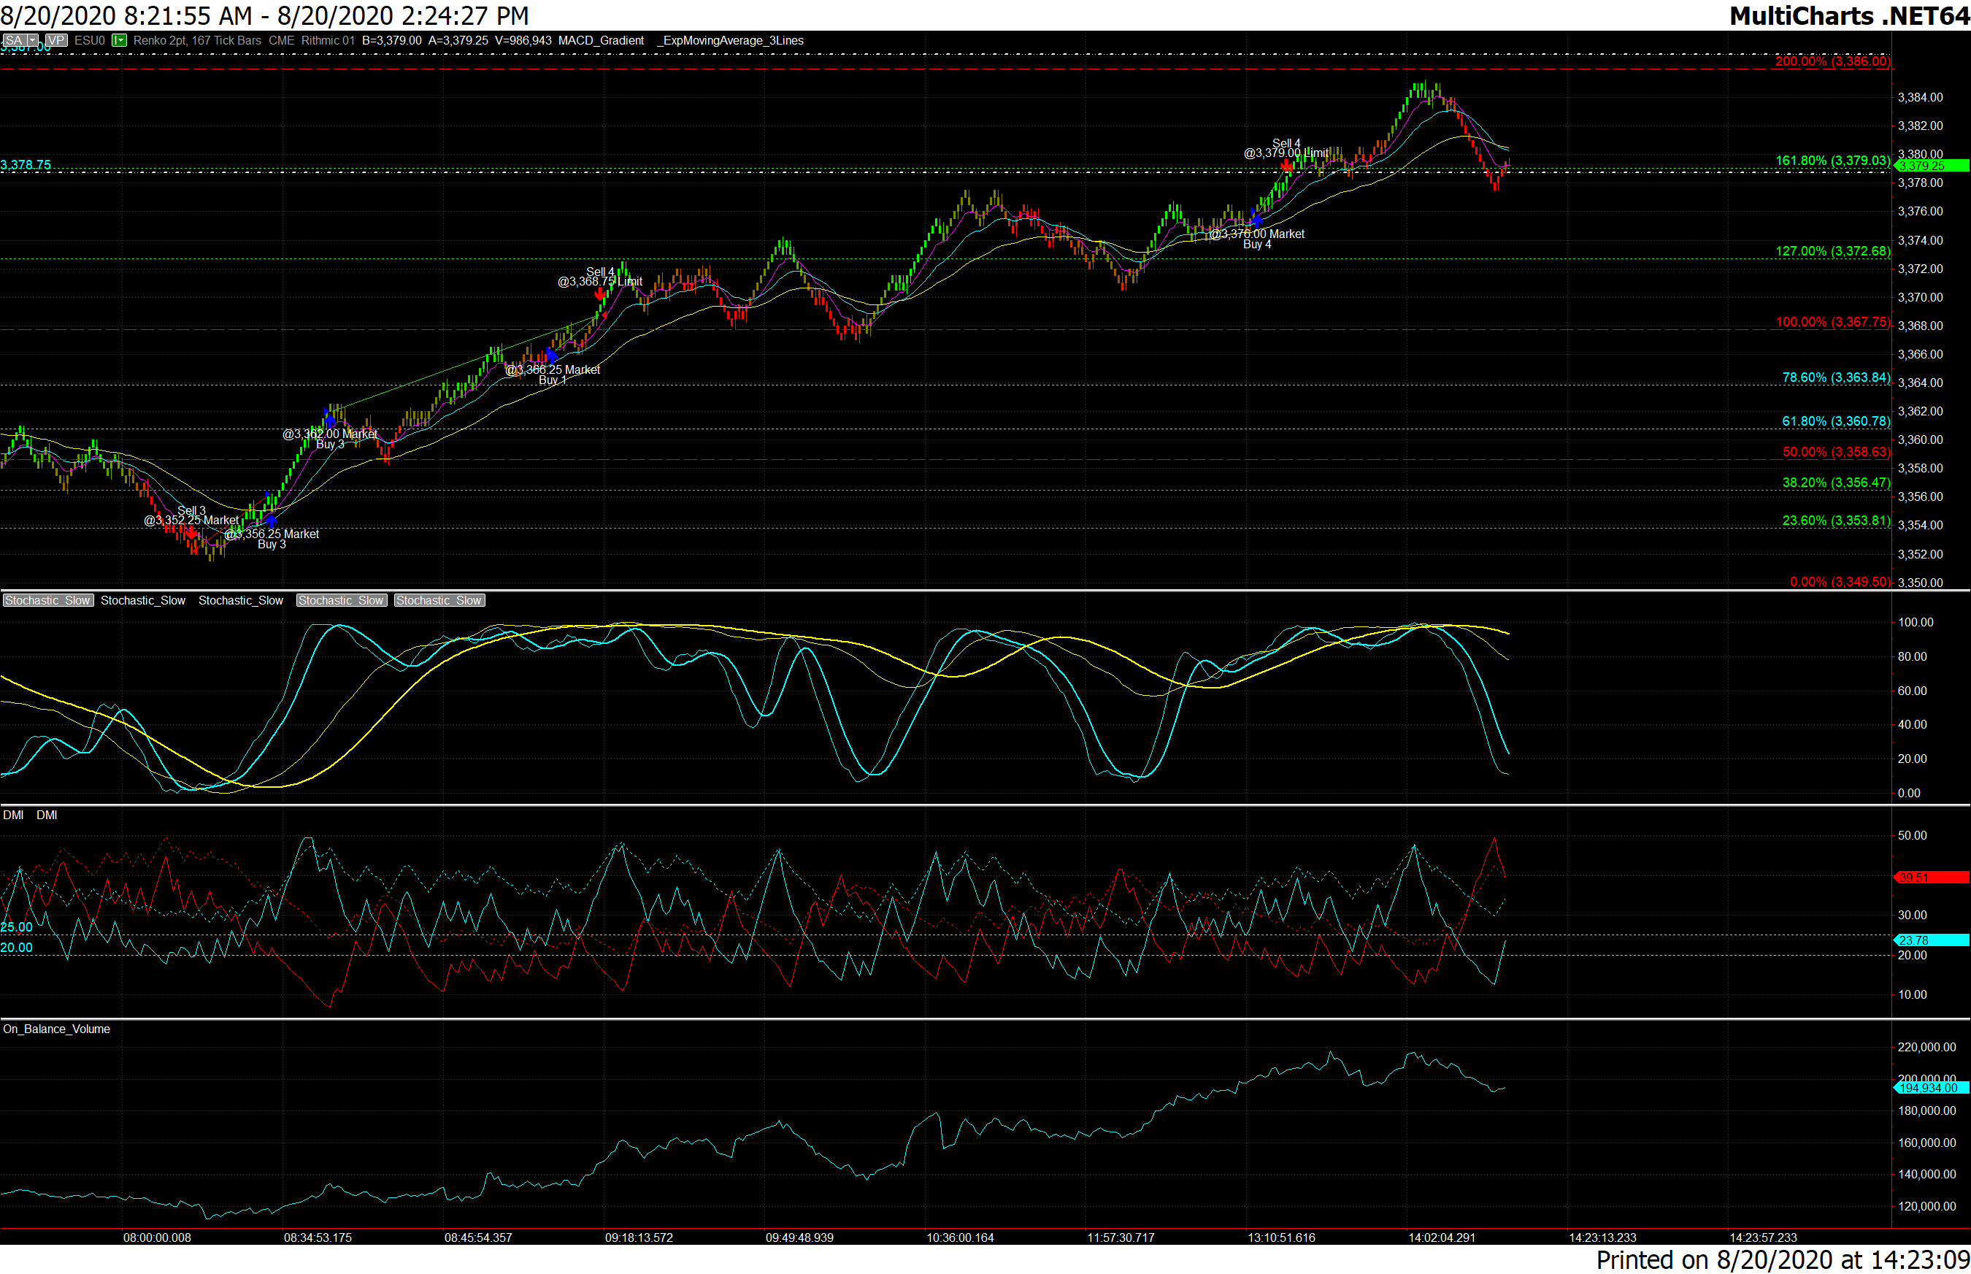The image size is (1971, 1274).
Task: Open the dropdown arrow beside SA
Action: [x=32, y=41]
